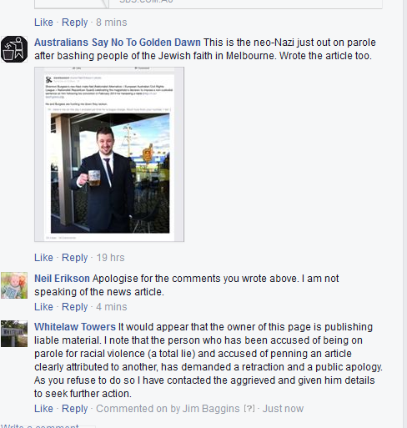Open Neil Erikson's profile name link

click(x=62, y=279)
